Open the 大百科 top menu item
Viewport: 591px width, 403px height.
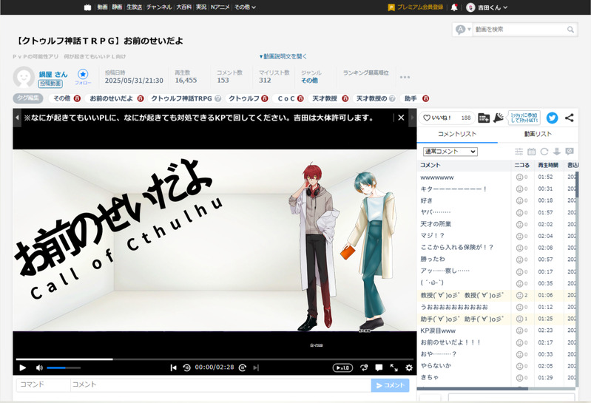pyautogui.click(x=184, y=7)
